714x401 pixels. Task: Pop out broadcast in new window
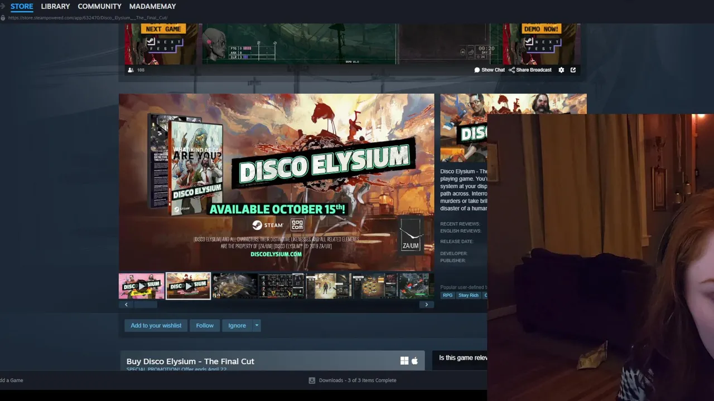pyautogui.click(x=573, y=70)
